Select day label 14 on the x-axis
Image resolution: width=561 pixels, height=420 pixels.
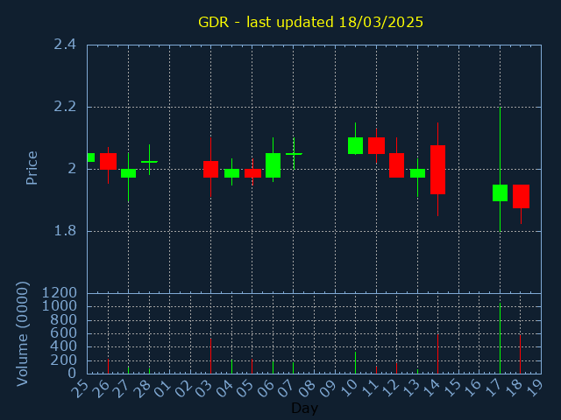point(432,388)
